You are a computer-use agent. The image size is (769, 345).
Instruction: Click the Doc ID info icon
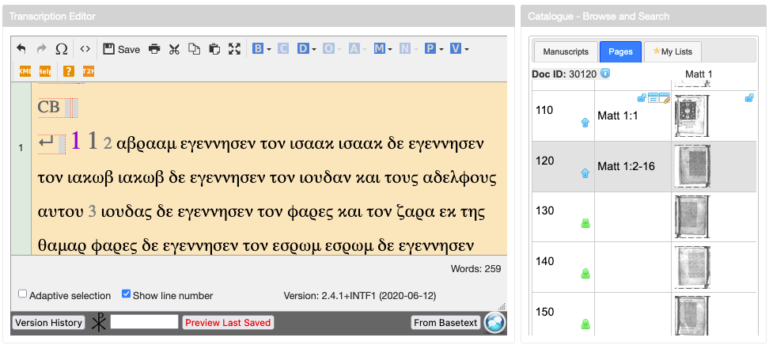[605, 74]
